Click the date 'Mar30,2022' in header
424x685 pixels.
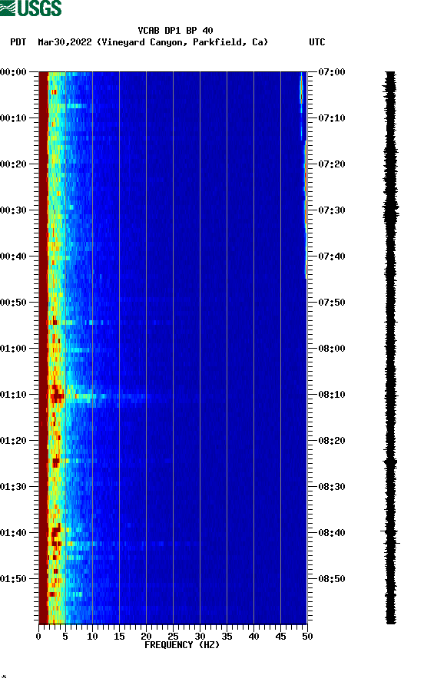[65, 42]
